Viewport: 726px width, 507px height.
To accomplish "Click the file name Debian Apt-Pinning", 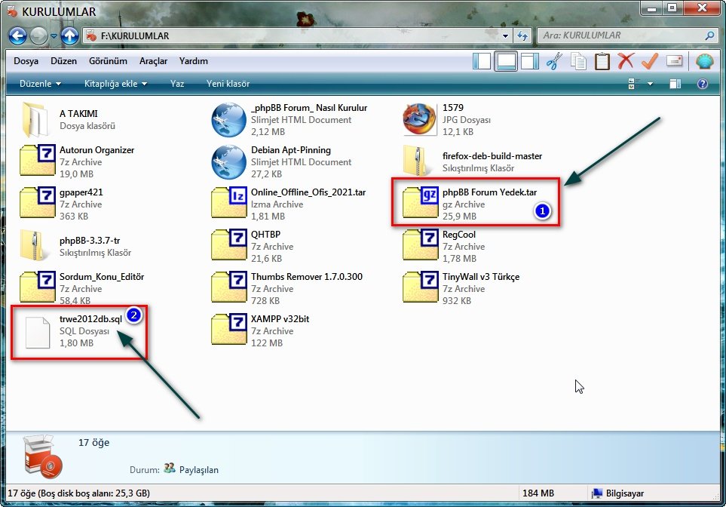I will pos(291,150).
